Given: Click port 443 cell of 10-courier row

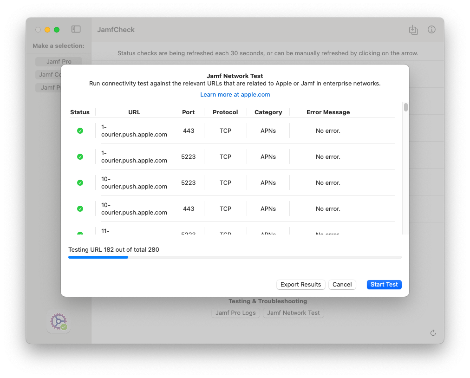Looking at the screenshot, I should (189, 209).
